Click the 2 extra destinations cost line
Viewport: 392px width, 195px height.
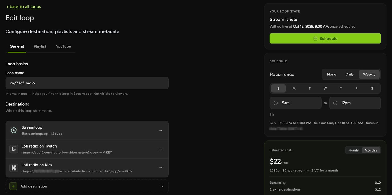pyautogui.click(x=325, y=189)
